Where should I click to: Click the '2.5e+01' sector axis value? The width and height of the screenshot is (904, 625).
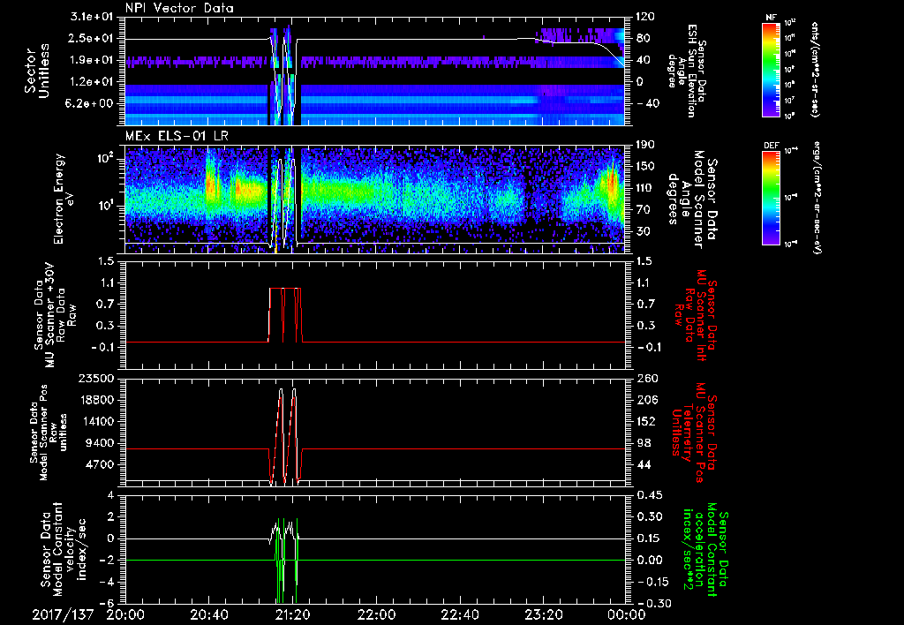pos(92,38)
